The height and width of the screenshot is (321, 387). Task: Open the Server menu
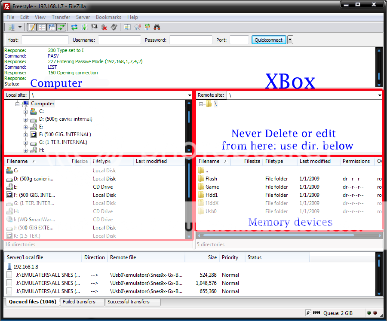tap(83, 17)
